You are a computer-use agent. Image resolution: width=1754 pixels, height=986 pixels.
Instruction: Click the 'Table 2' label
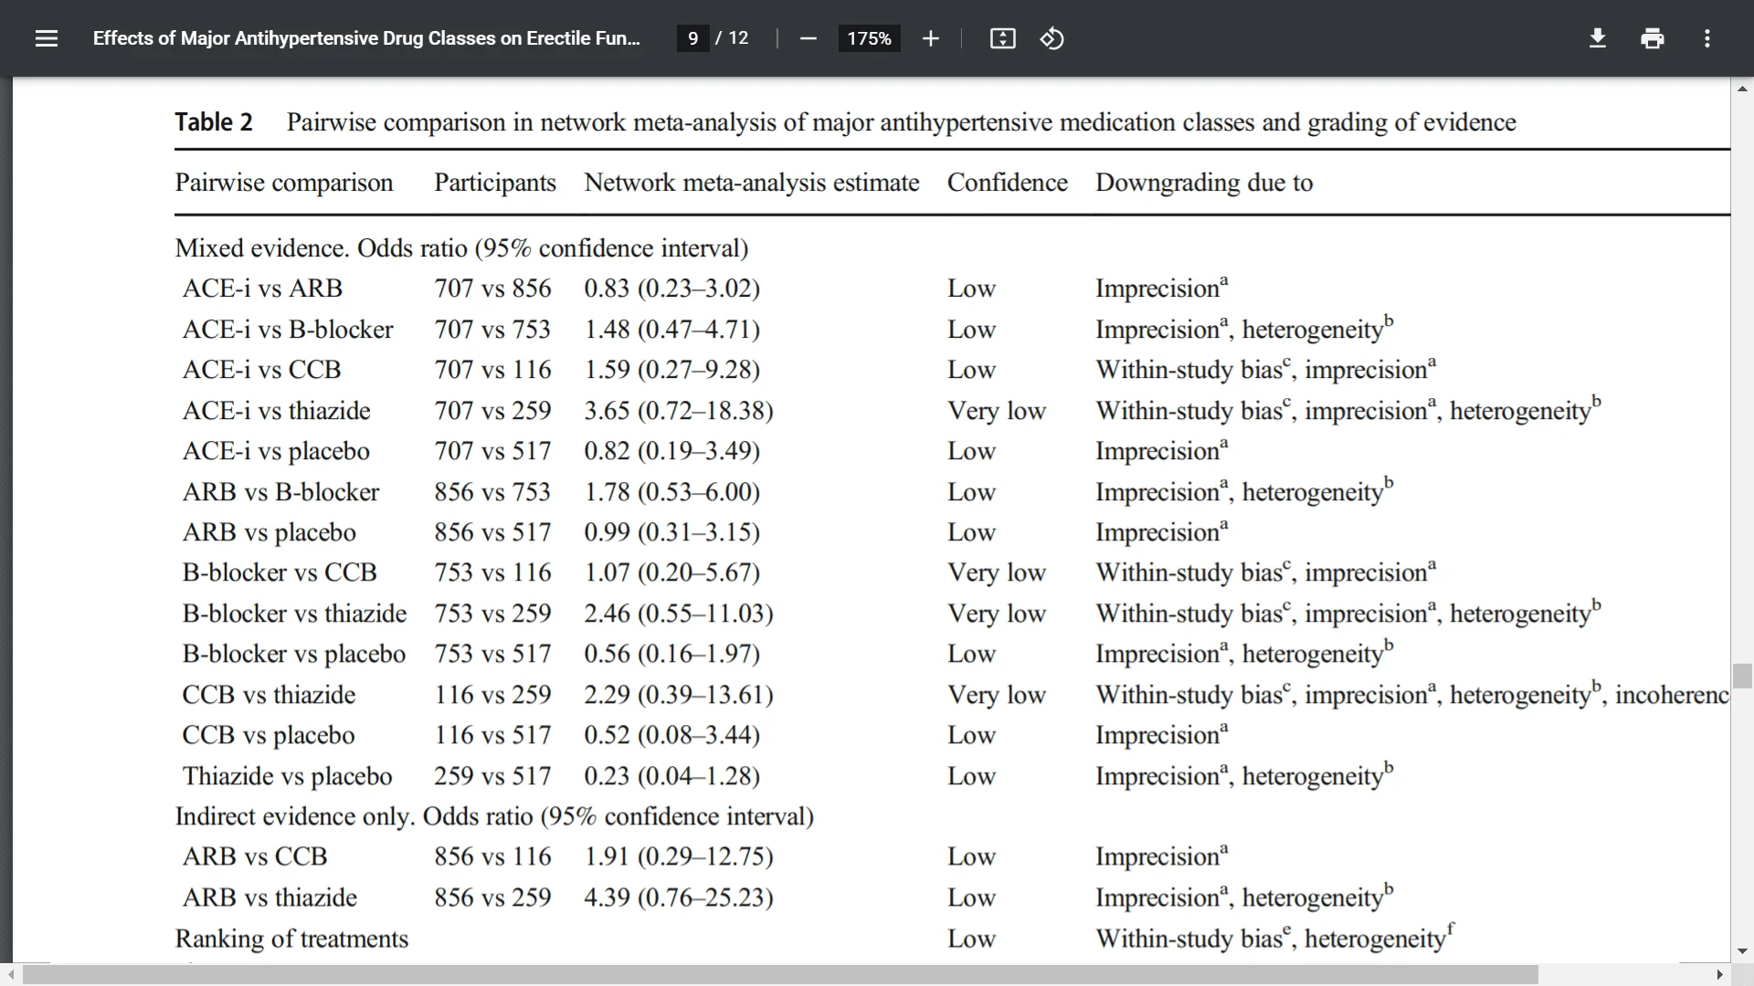point(214,122)
